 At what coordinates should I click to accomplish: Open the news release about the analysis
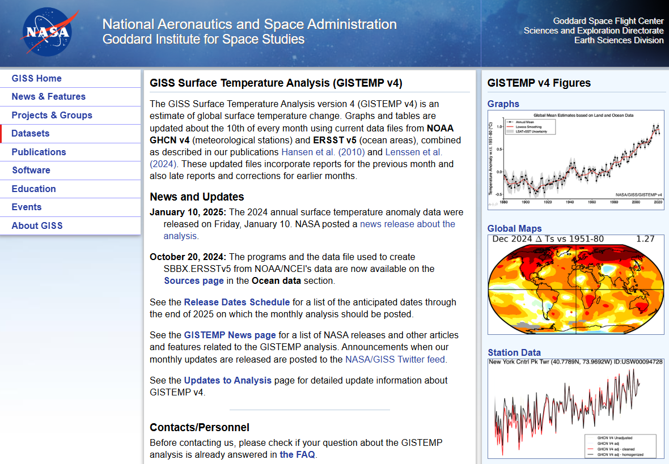pyautogui.click(x=408, y=224)
